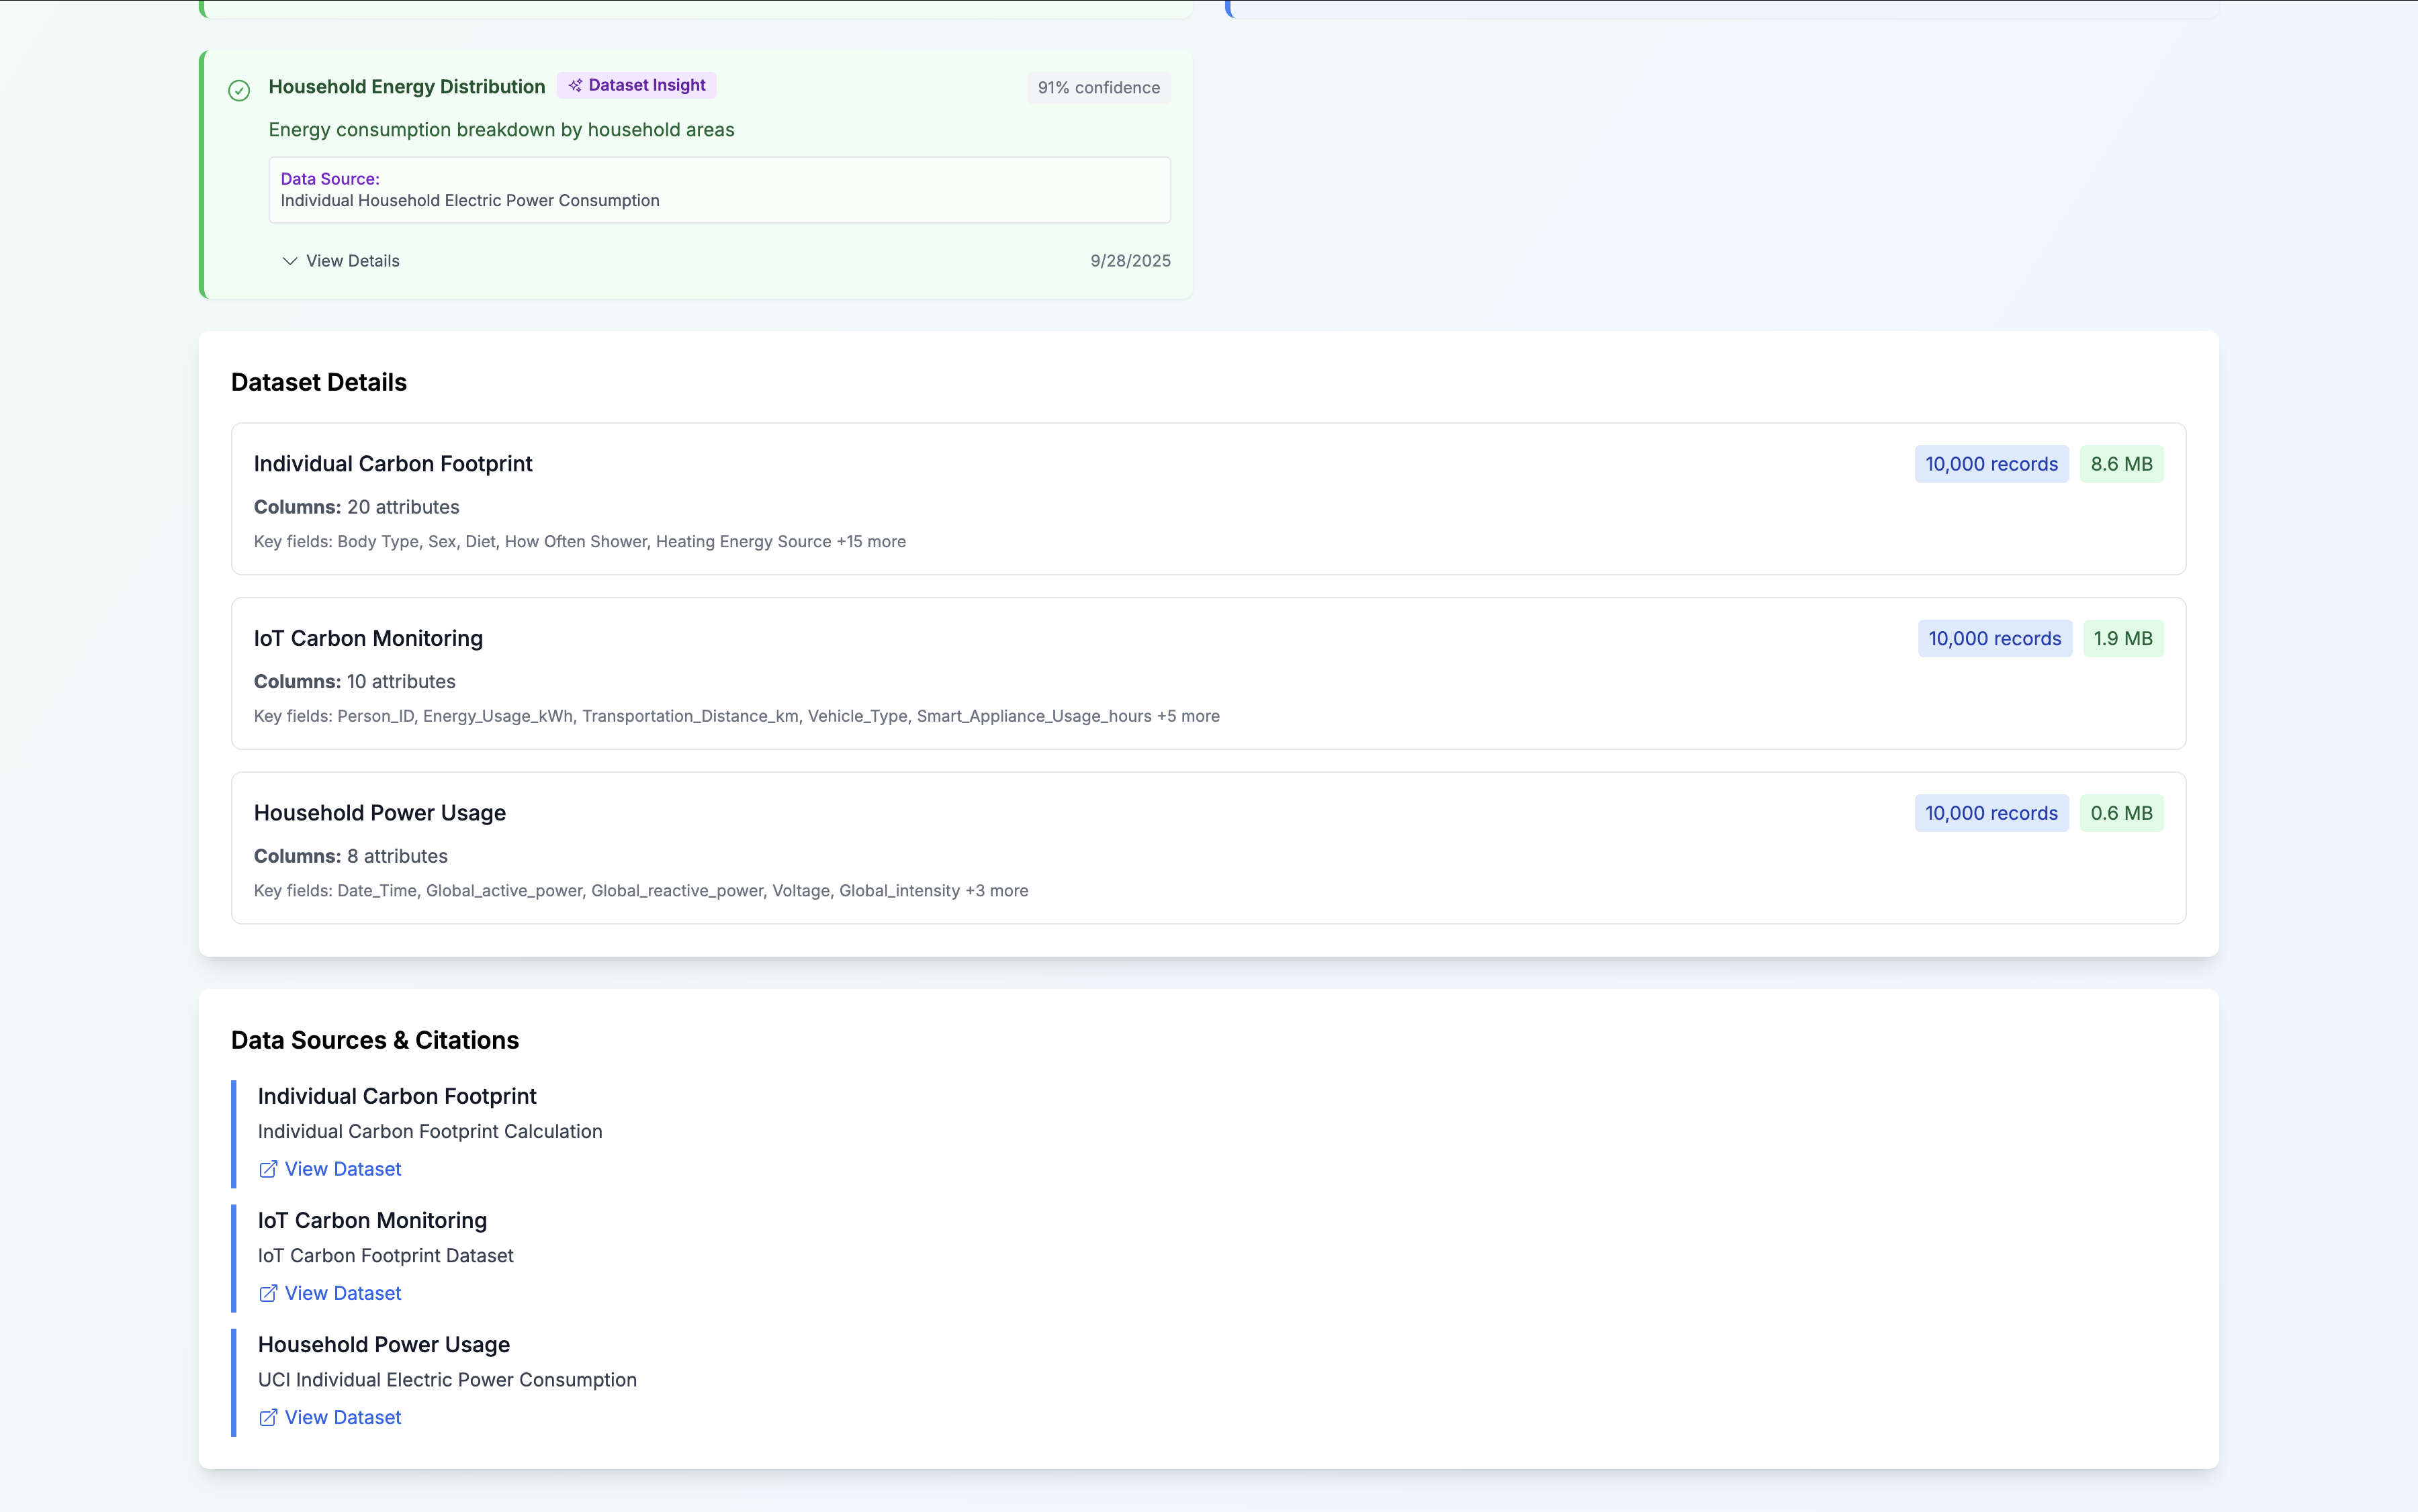
Task: Open View Dataset link for IoT Carbon Footprint Dataset
Action: [342, 1293]
